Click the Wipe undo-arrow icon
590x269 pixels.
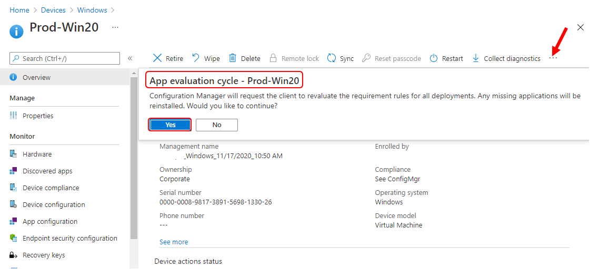[196, 58]
